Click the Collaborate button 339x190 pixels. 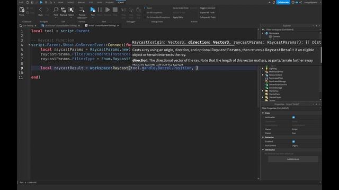pyautogui.click(x=283, y=2)
